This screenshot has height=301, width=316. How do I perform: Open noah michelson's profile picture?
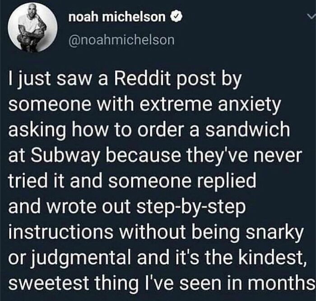pos(33,27)
